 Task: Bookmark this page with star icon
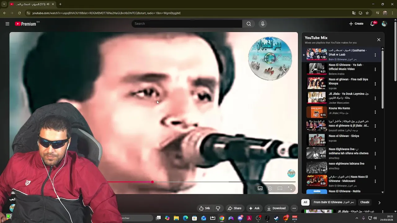point(367,13)
